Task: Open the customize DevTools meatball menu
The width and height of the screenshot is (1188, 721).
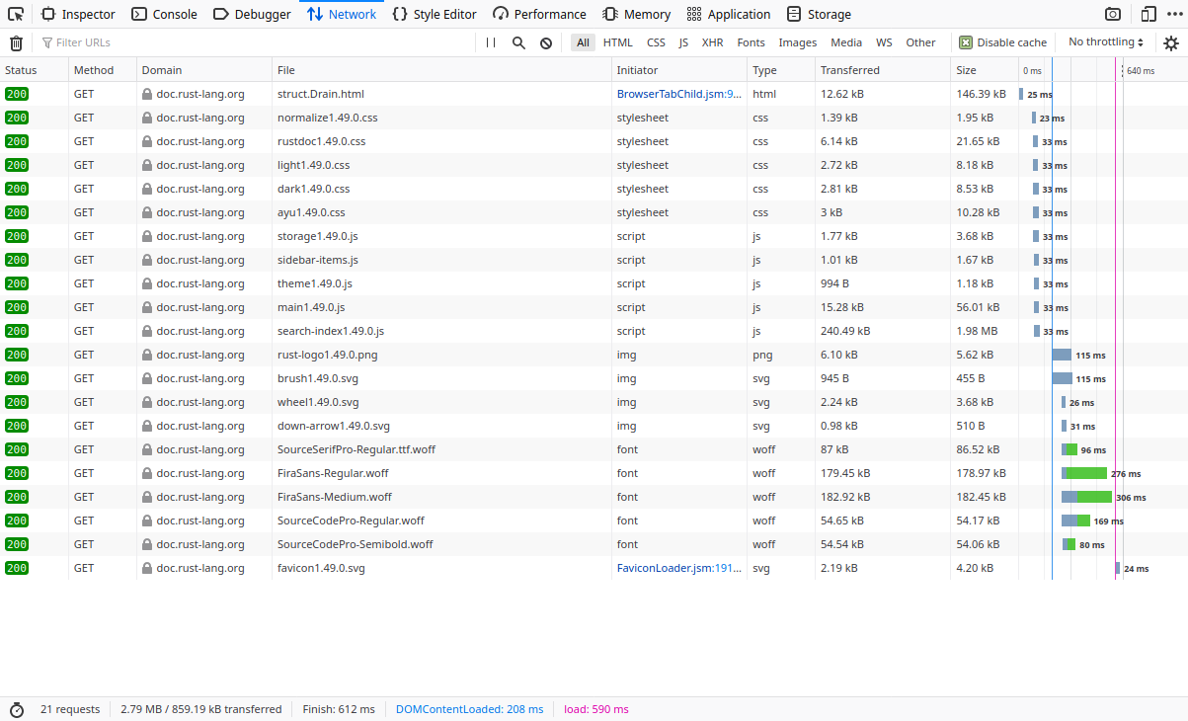Action: 1177,14
